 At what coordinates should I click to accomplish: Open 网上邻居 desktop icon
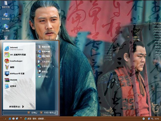click(x=6, y=28)
